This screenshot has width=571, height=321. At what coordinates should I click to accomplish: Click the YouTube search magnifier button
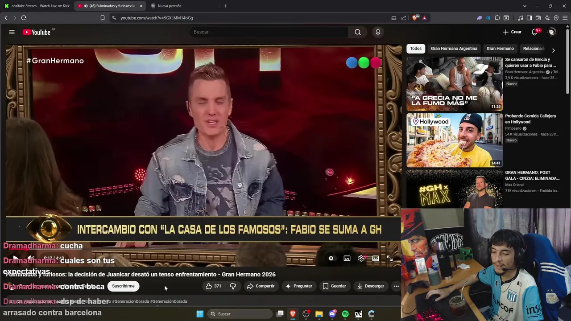click(358, 32)
